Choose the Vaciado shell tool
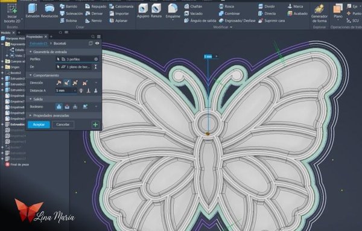This screenshot has width=362, height=231. pyautogui.click(x=192, y=14)
